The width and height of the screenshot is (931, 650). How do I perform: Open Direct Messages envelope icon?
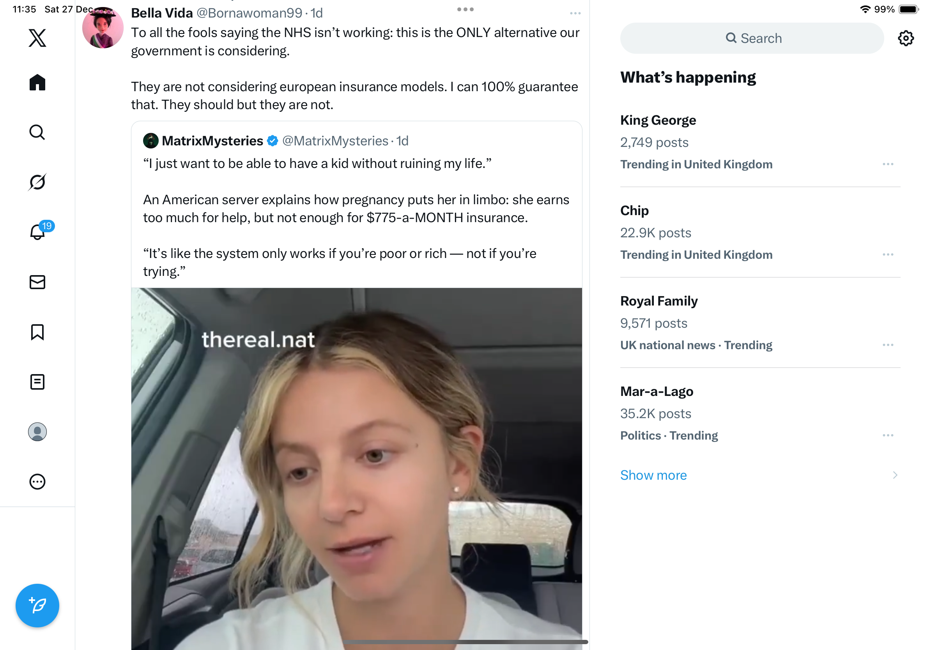click(37, 282)
